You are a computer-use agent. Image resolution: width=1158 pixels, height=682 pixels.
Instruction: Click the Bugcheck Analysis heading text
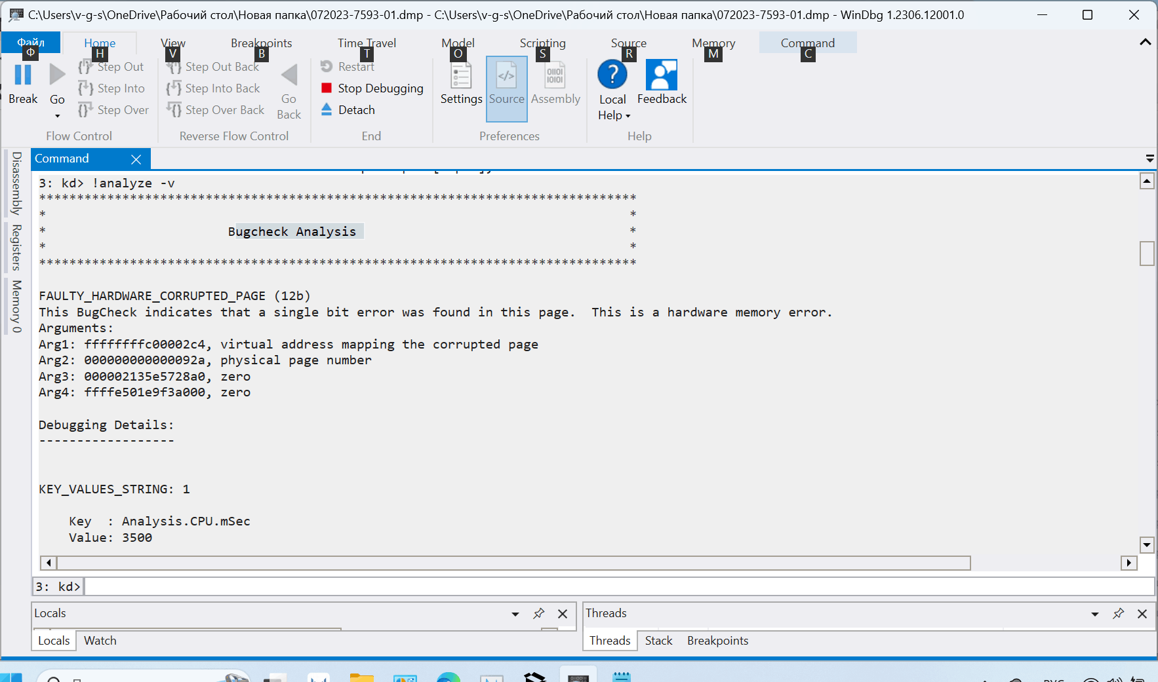click(x=292, y=232)
